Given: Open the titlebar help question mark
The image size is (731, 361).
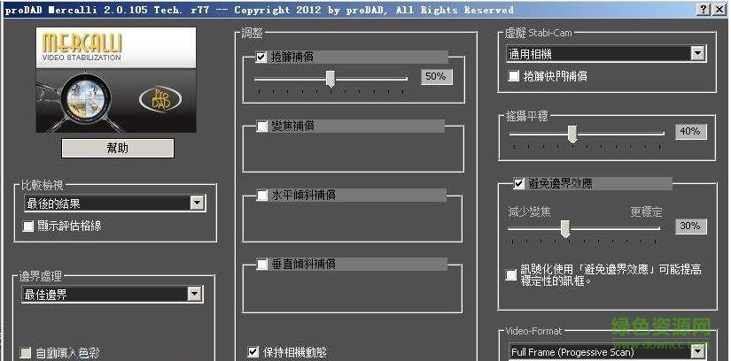Looking at the screenshot, I should 704,10.
